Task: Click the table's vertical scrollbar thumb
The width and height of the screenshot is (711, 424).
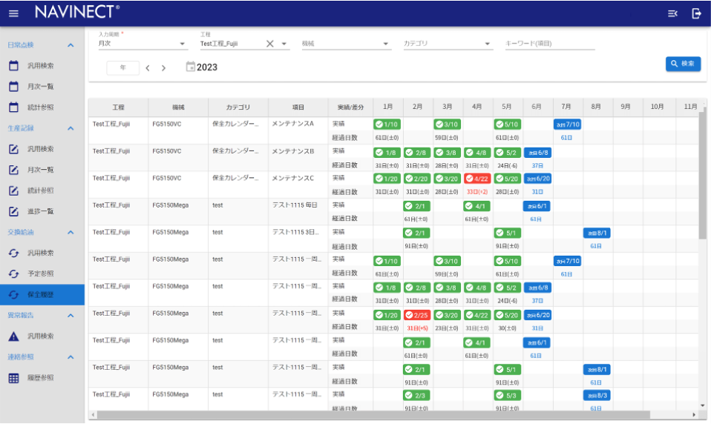Action: pos(702,174)
